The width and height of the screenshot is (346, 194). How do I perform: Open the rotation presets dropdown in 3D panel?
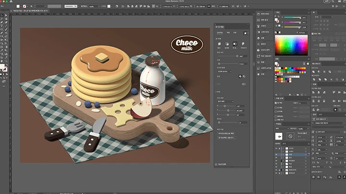(x=225, y=102)
